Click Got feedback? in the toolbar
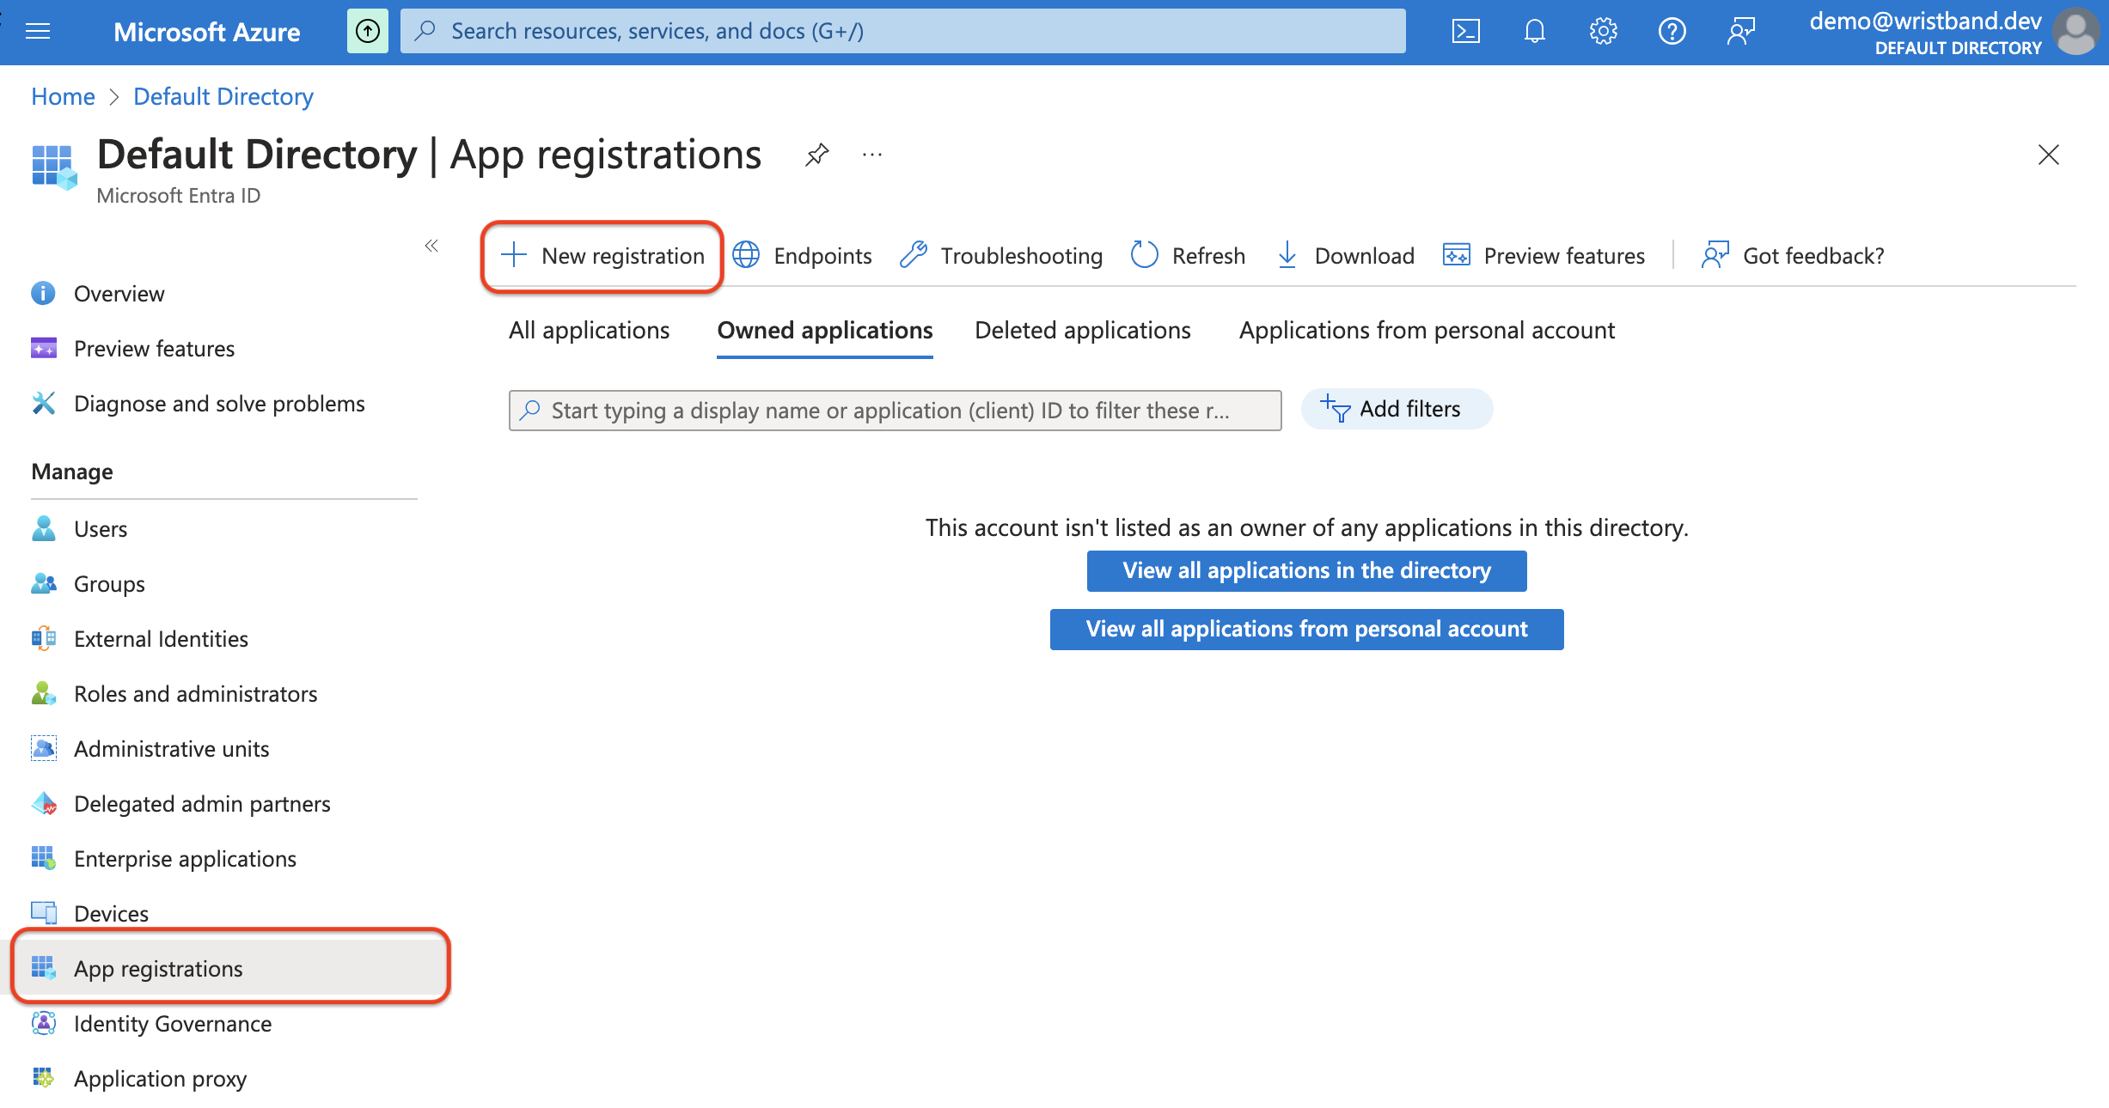This screenshot has width=2109, height=1108. (x=1792, y=256)
